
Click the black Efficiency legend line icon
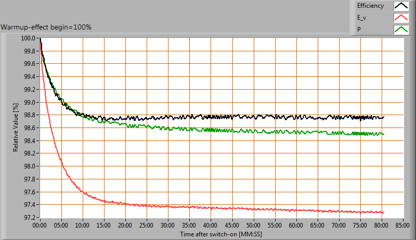point(400,6)
